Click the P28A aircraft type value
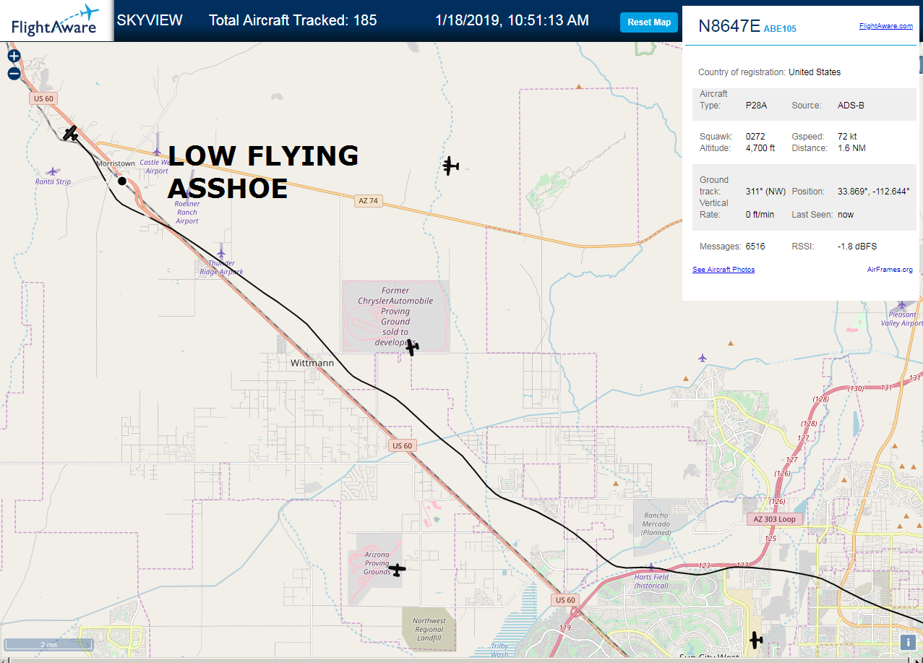923x663 pixels. pyautogui.click(x=756, y=106)
